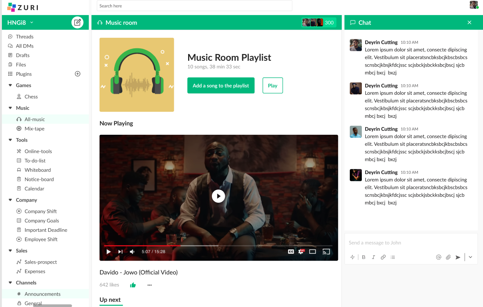Click the sidebar horizontal scrollbar
The height and width of the screenshot is (307, 483).
tap(52, 305)
